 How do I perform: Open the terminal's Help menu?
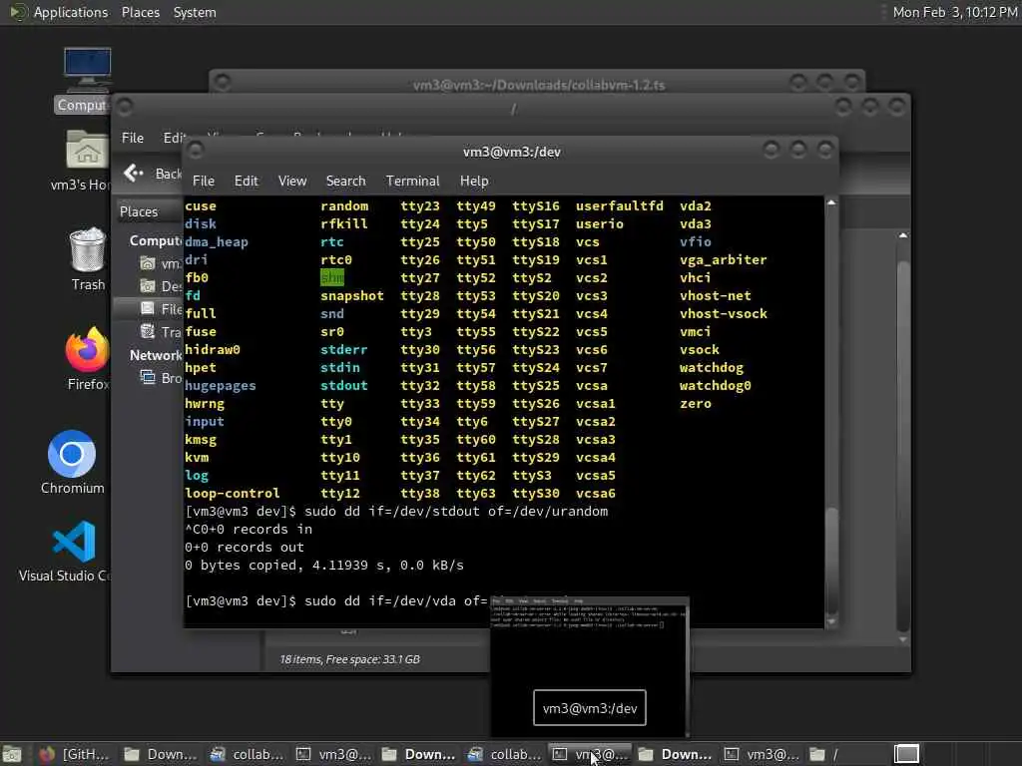pyautogui.click(x=474, y=182)
